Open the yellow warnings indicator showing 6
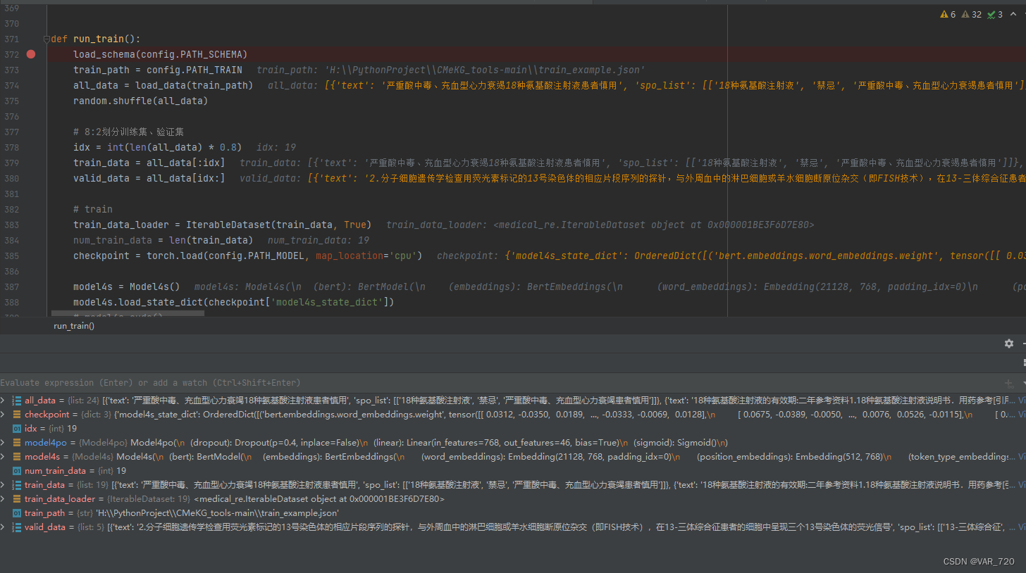The image size is (1026, 573). coord(948,15)
